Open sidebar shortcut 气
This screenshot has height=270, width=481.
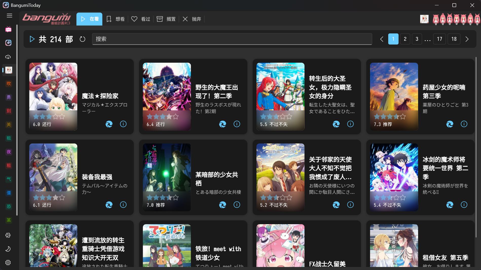click(x=9, y=179)
